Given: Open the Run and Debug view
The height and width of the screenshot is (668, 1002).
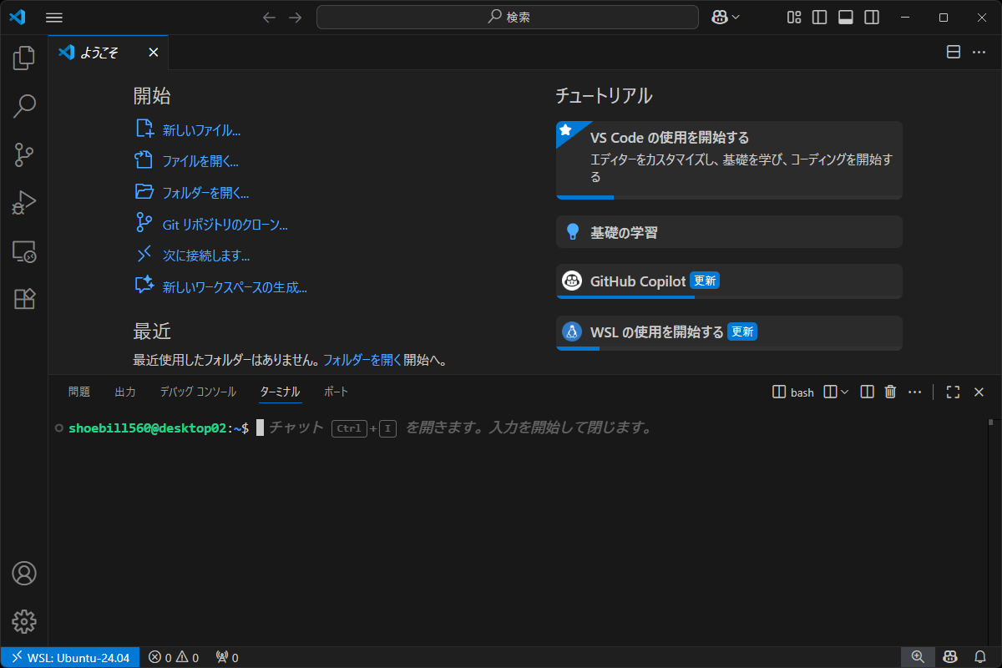Looking at the screenshot, I should coord(24,203).
